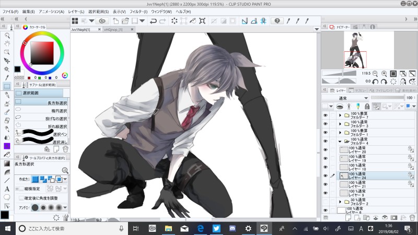Select 楕円選択 sub tool

(x=41, y=110)
